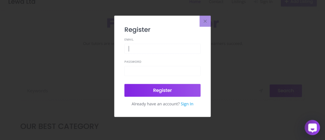325x140 pixels.
Task: Click the sign-in arrow icon in navbar
Action: pyautogui.click(x=256, y=2)
